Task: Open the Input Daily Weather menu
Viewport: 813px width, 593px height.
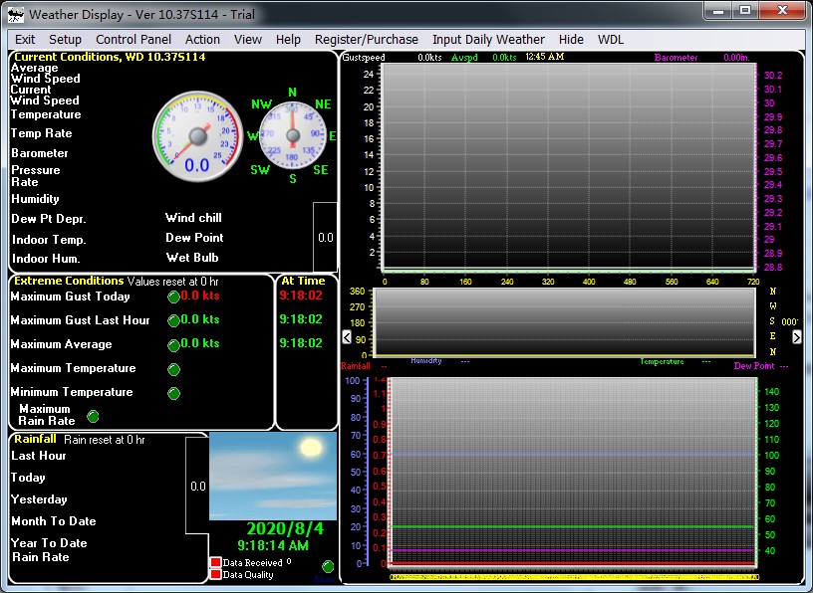Action: pyautogui.click(x=488, y=40)
